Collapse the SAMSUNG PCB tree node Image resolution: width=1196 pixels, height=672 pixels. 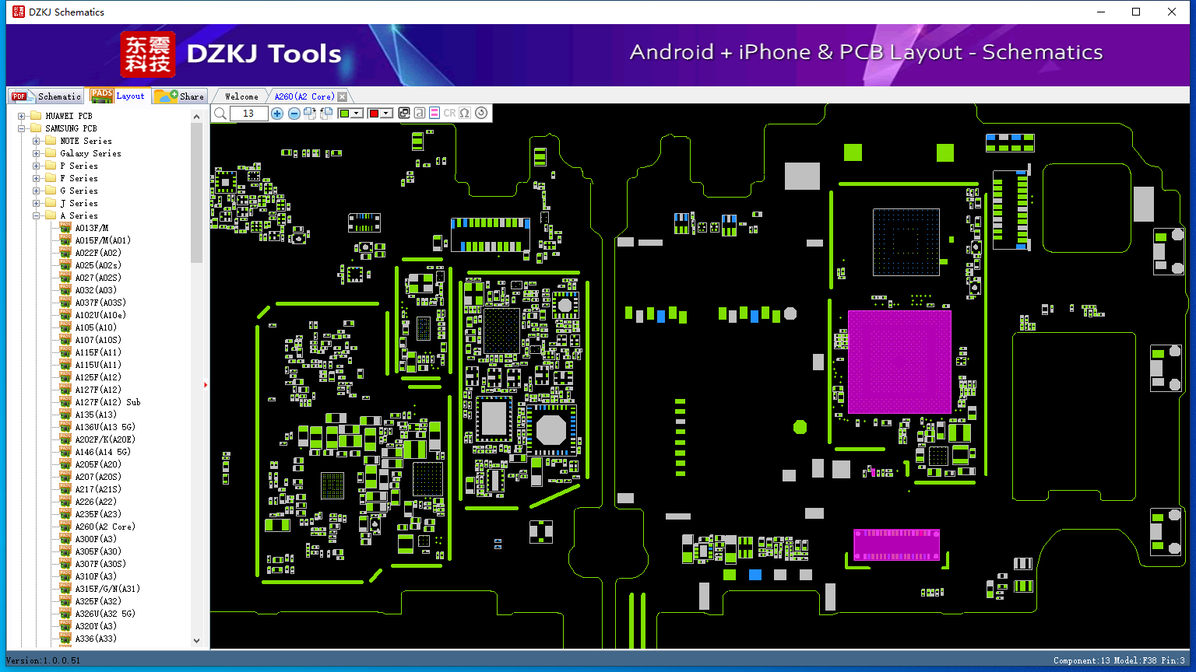click(x=22, y=128)
